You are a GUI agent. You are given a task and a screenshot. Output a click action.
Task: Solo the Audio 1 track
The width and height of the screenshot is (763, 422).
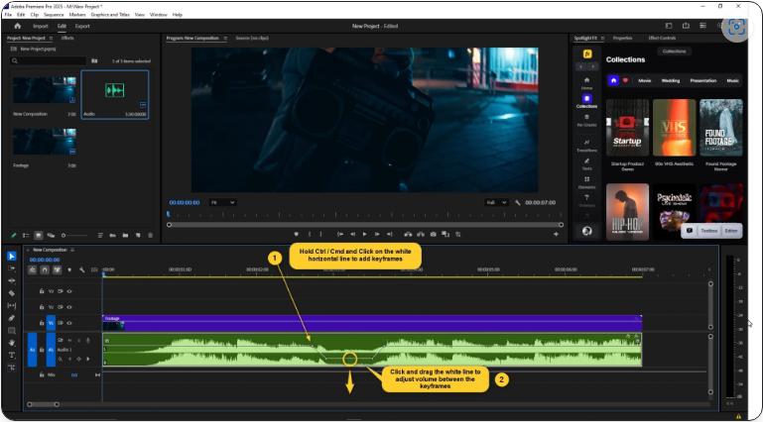click(78, 341)
